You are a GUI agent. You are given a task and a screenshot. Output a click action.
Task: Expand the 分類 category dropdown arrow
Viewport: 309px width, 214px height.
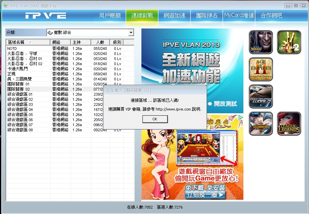[131, 33]
